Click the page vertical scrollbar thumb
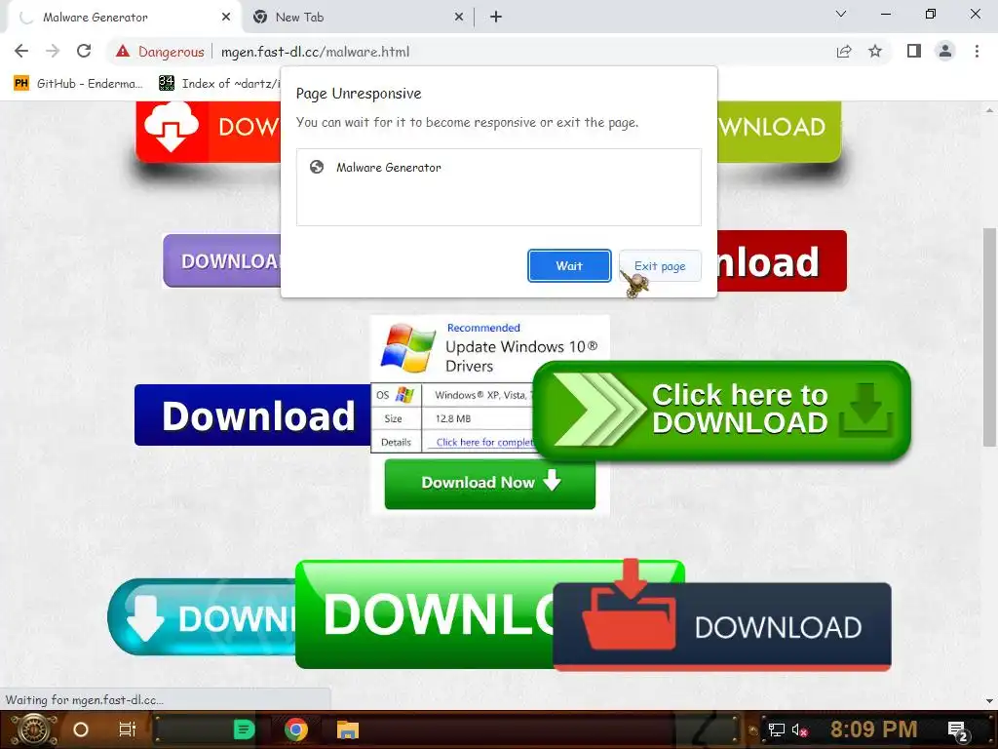The image size is (998, 749). pyautogui.click(x=989, y=337)
